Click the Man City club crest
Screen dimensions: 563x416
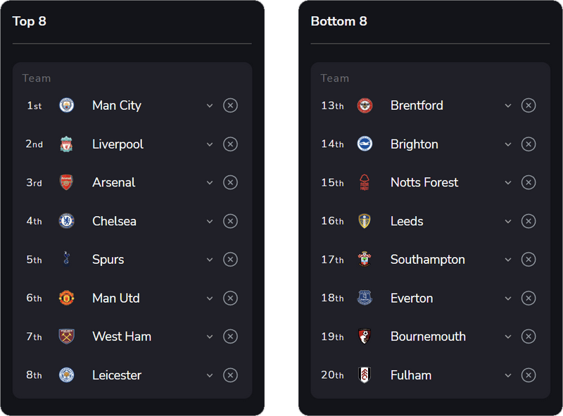point(67,105)
